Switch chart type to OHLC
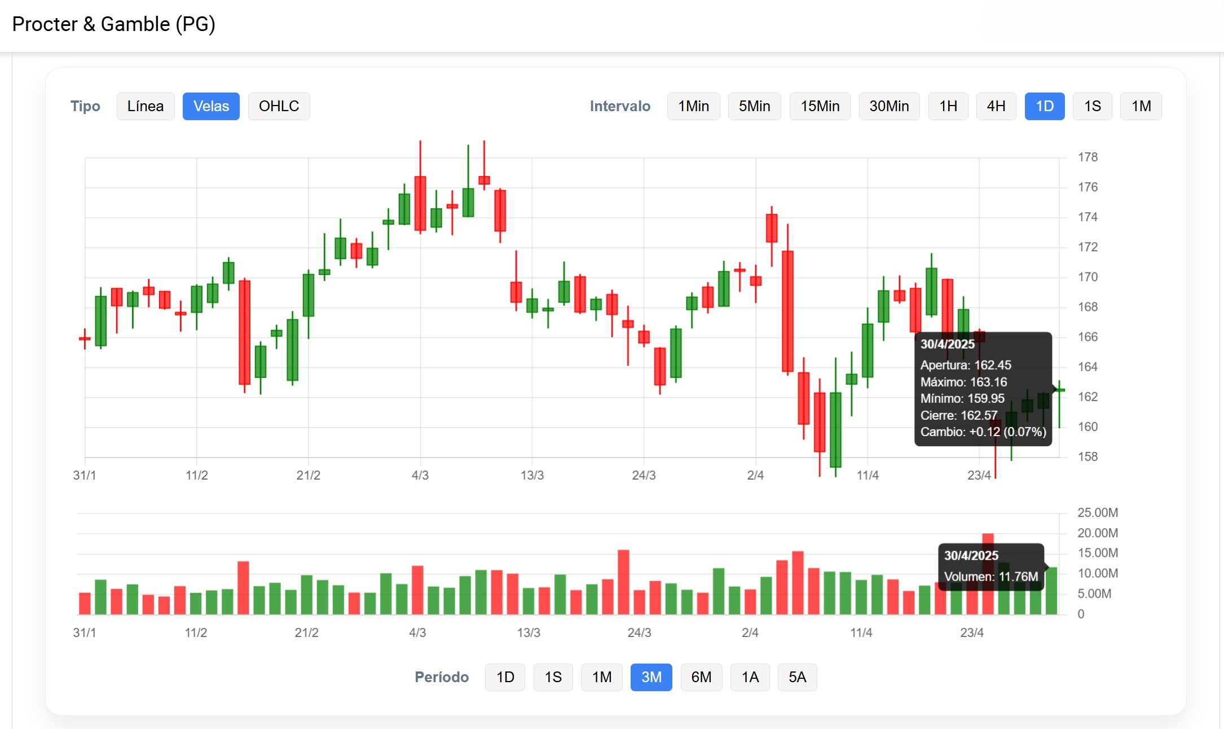1224x729 pixels. click(279, 106)
